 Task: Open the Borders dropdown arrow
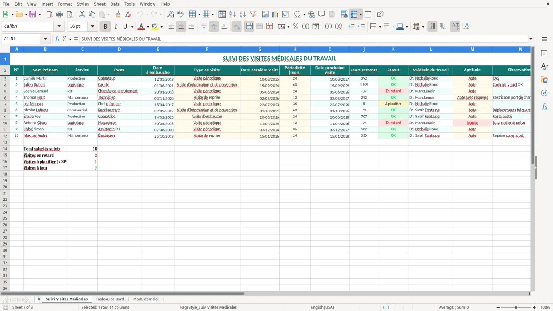(380, 27)
